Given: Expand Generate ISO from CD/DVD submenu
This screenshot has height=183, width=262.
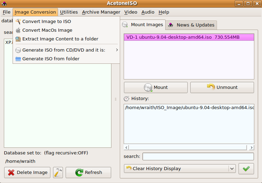Looking at the screenshot, I should pyautogui.click(x=66, y=50).
